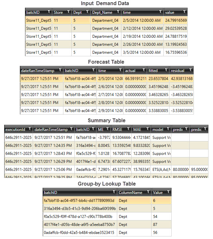Open the fitted column filter funnel
The image size is (213, 239).
(x=166, y=70)
